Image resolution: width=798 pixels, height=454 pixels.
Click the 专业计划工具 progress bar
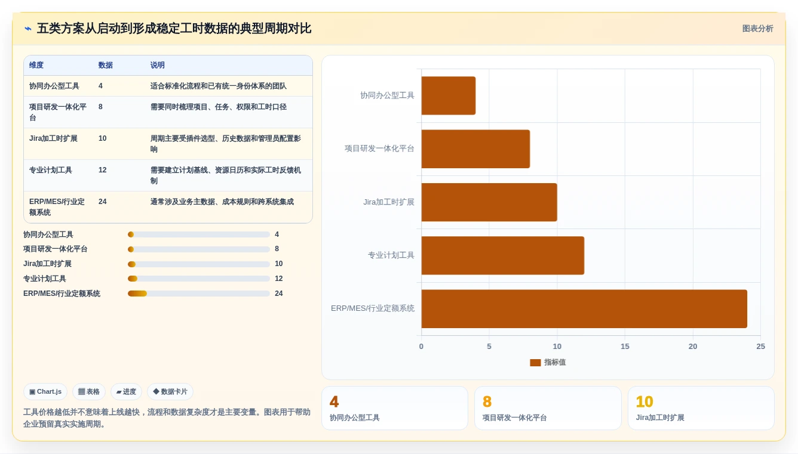pyautogui.click(x=199, y=279)
